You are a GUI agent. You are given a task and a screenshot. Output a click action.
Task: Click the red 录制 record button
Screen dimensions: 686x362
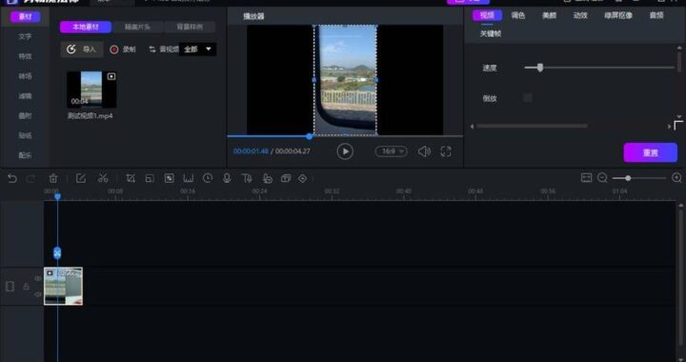point(123,50)
